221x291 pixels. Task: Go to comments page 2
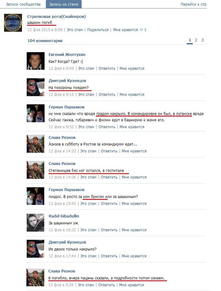click(196, 40)
